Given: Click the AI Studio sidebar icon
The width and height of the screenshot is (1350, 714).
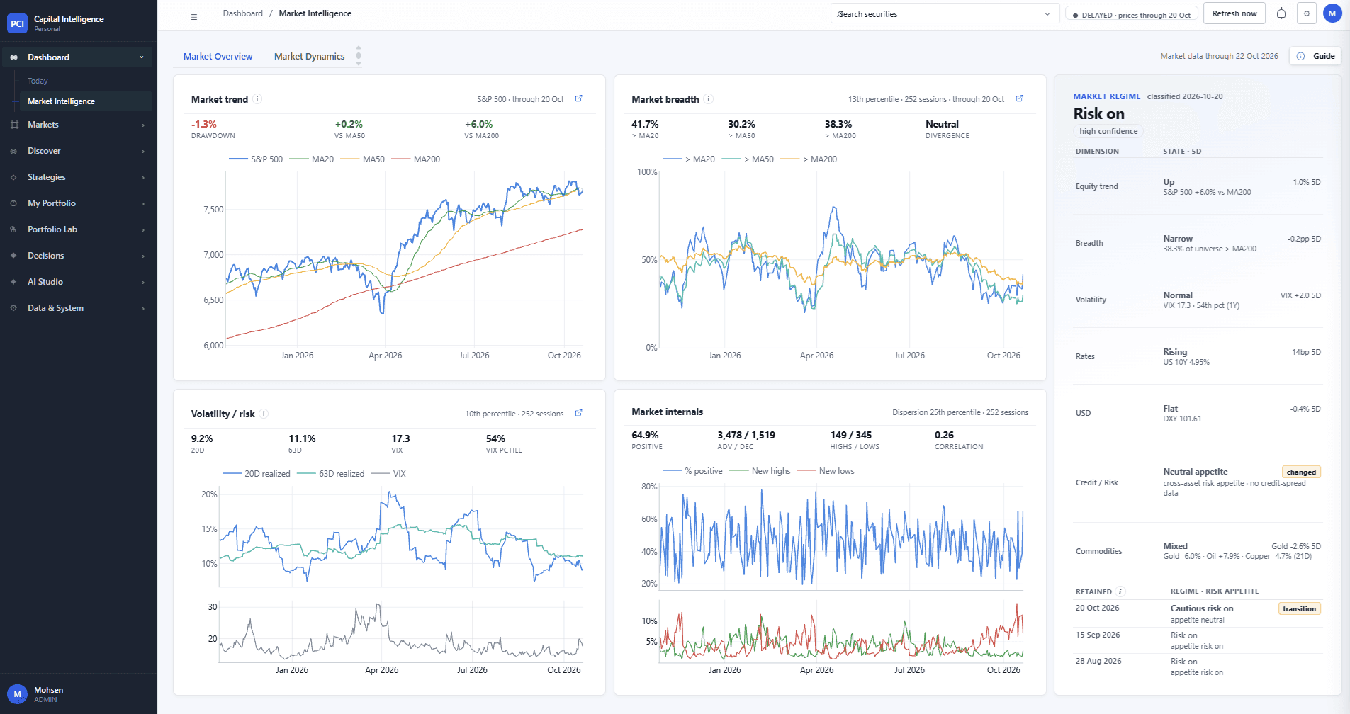Looking at the screenshot, I should tap(14, 282).
